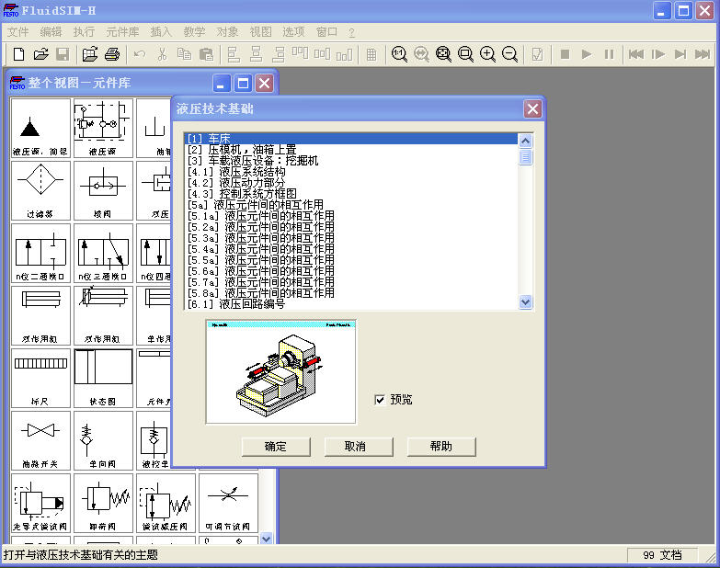This screenshot has width=720, height=568.
Task: Click the check drawing toolbar icon
Action: point(537,54)
